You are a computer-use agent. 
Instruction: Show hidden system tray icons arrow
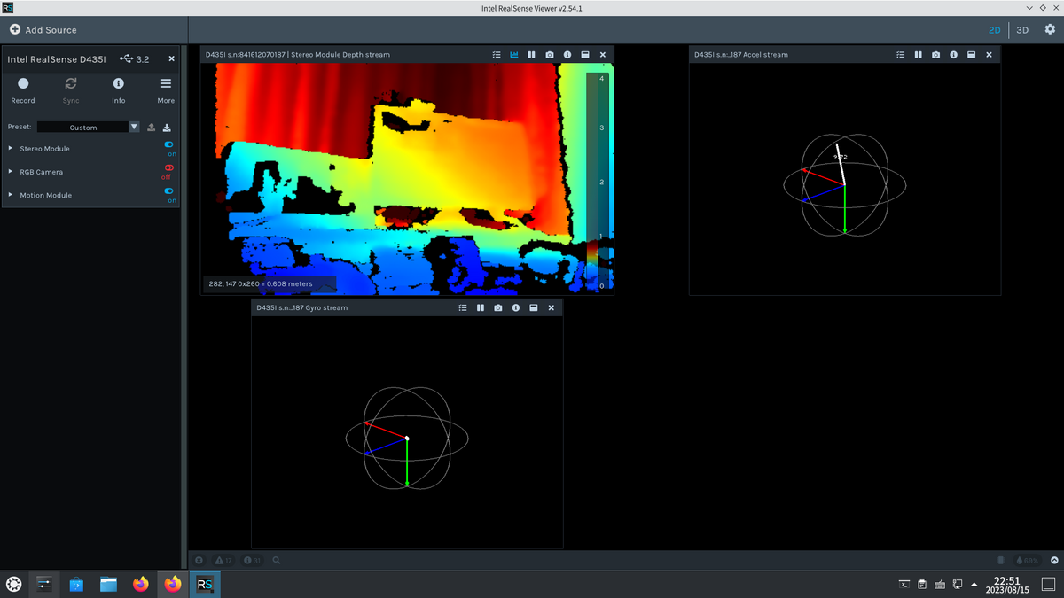tap(974, 585)
